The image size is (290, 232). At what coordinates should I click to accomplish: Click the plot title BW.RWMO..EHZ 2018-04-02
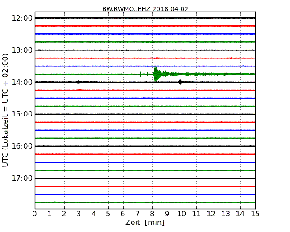(x=145, y=9)
